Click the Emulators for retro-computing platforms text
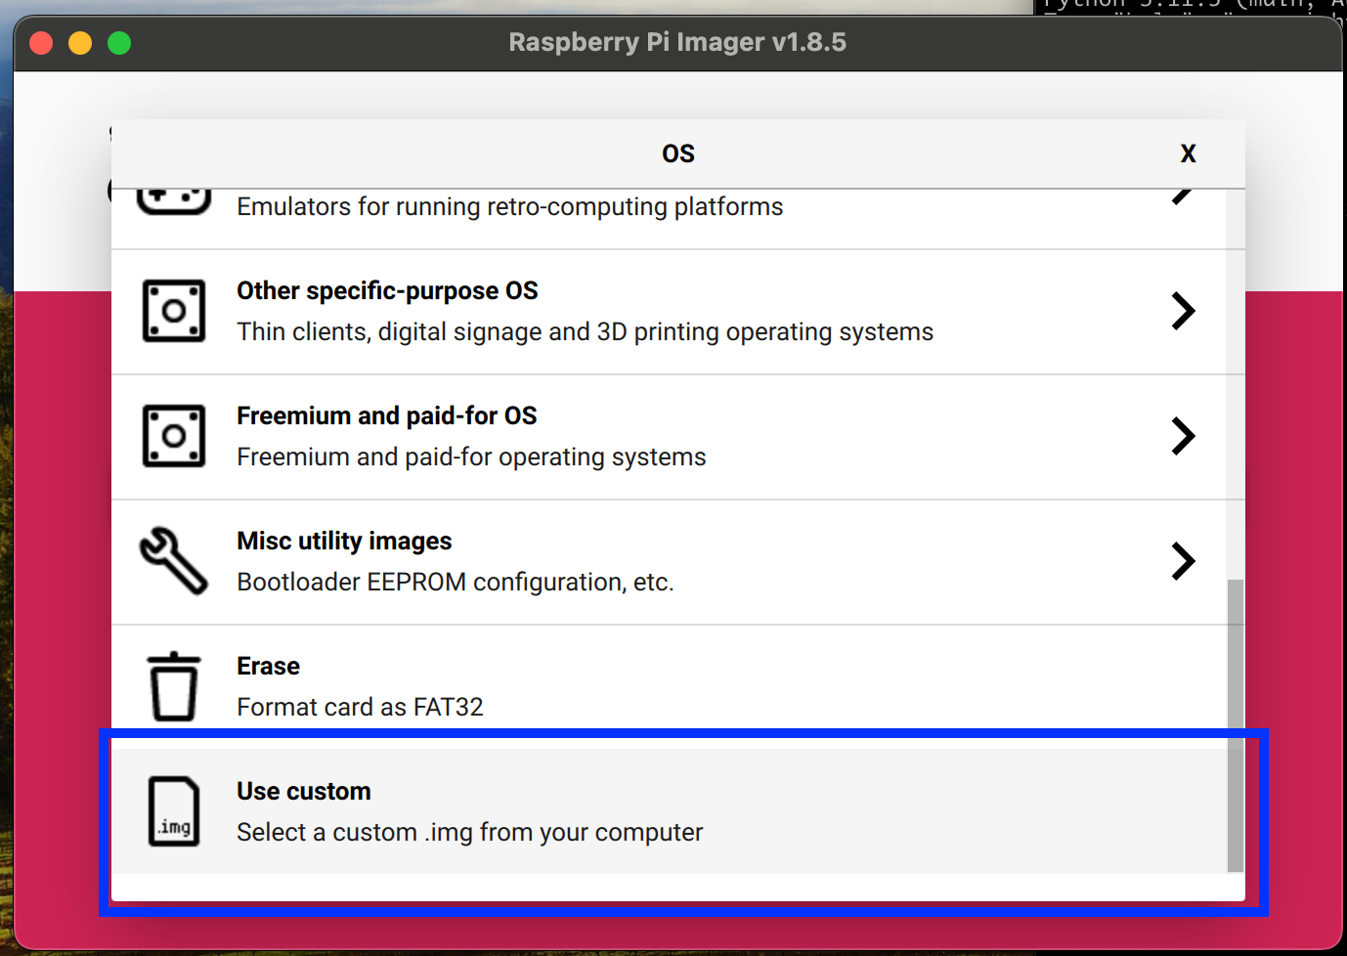The height and width of the screenshot is (956, 1347). tap(509, 206)
